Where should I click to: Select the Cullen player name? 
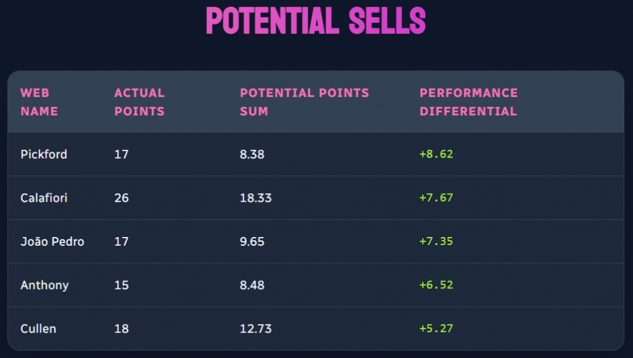tap(38, 328)
